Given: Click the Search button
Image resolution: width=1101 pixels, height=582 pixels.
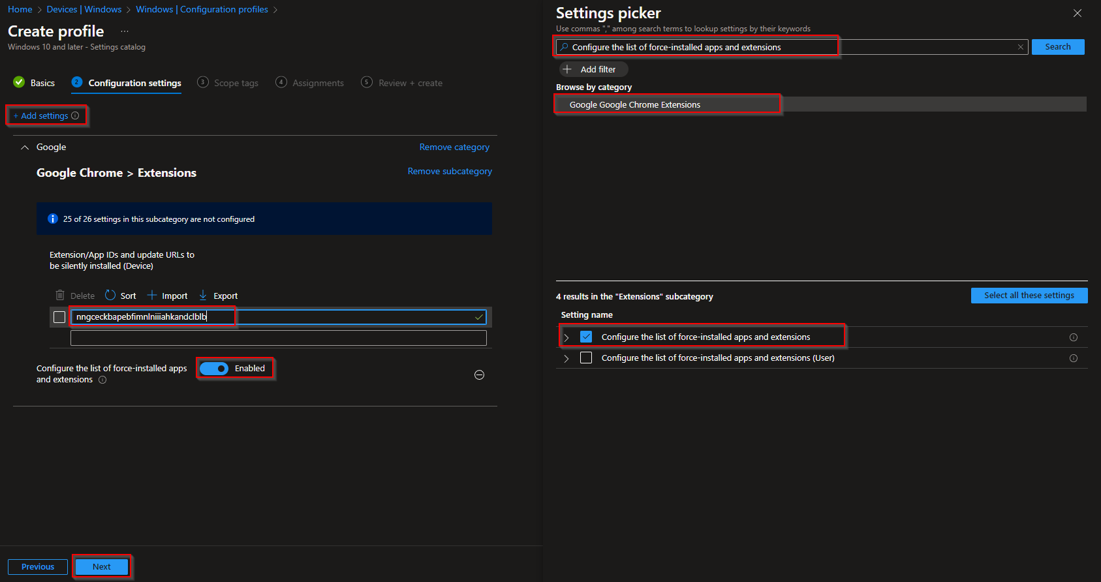Looking at the screenshot, I should pyautogui.click(x=1058, y=47).
